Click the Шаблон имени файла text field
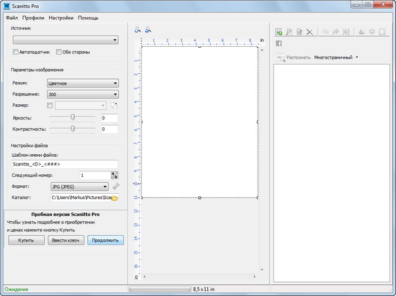This screenshot has height=296, width=396. pos(65,164)
